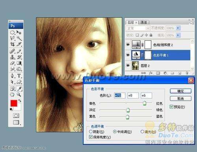Select the Type tool
This screenshot has width=197, height=152.
19,76
